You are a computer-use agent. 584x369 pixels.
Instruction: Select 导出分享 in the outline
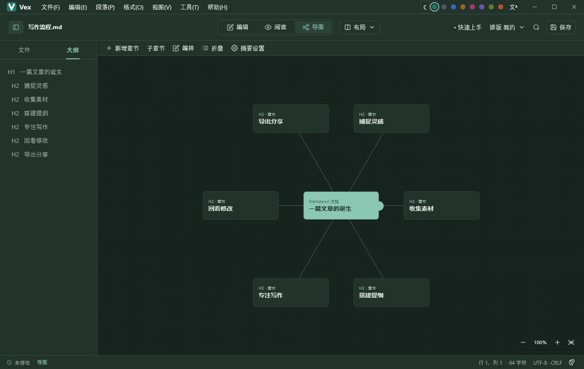pyautogui.click(x=49, y=154)
